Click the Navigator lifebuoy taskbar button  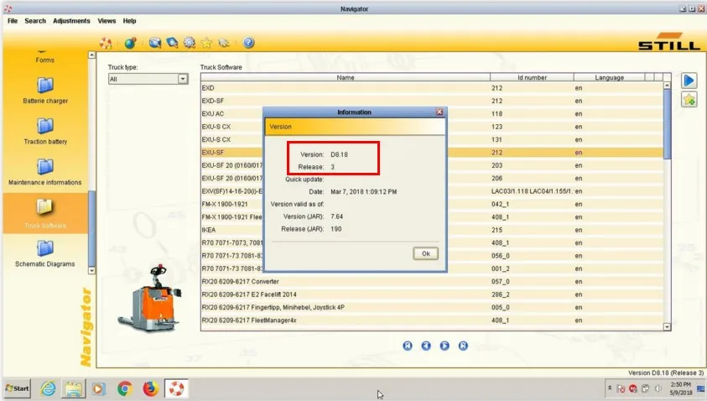(176, 388)
